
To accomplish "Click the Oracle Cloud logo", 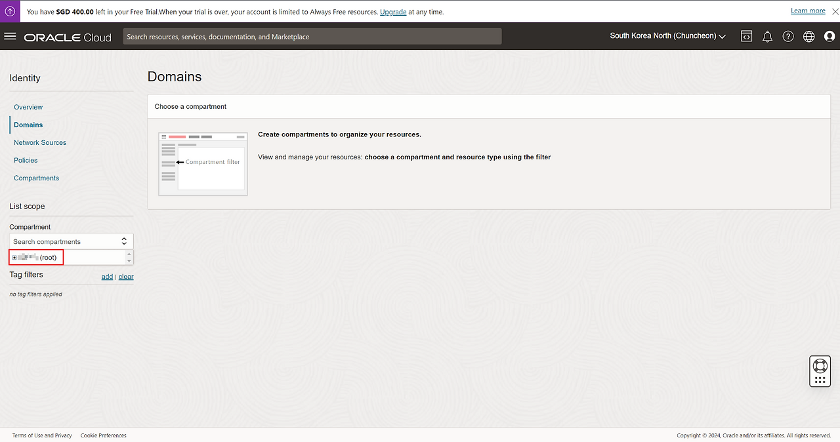I will click(x=68, y=37).
